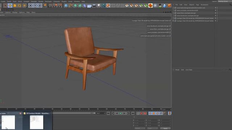This screenshot has width=232, height=130.
Task: Add a Cube primitive from toolbar
Action: tap(66, 6)
